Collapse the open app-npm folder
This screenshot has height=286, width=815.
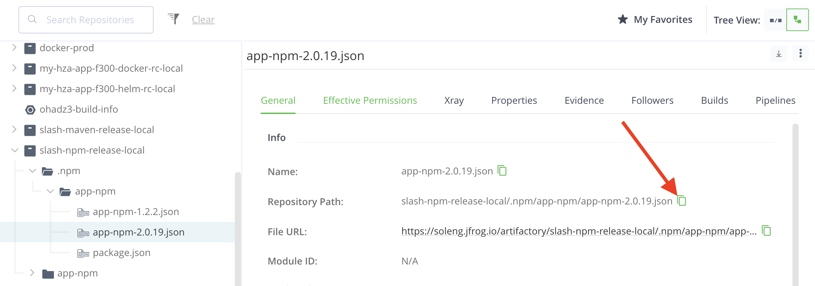click(x=50, y=191)
